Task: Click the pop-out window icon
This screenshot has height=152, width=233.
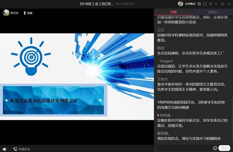Action: tap(205, 4)
